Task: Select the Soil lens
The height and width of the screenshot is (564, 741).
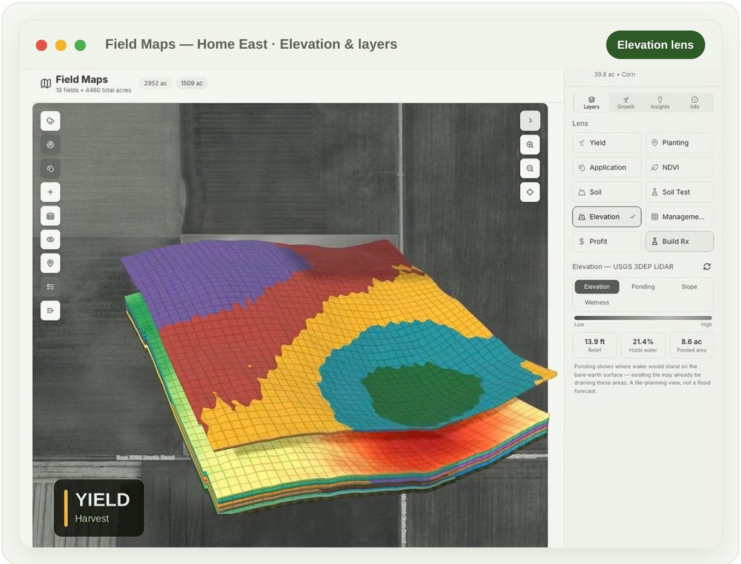Action: [607, 192]
